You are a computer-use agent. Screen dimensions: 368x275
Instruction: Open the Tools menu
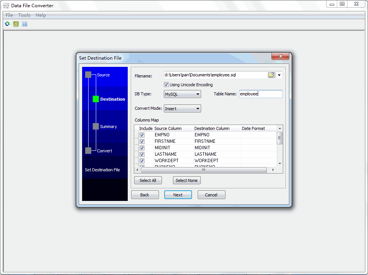tap(24, 15)
